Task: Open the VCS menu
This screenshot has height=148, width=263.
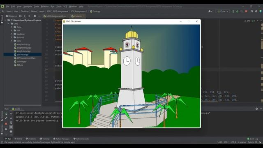Action: pyautogui.click(x=65, y=7)
